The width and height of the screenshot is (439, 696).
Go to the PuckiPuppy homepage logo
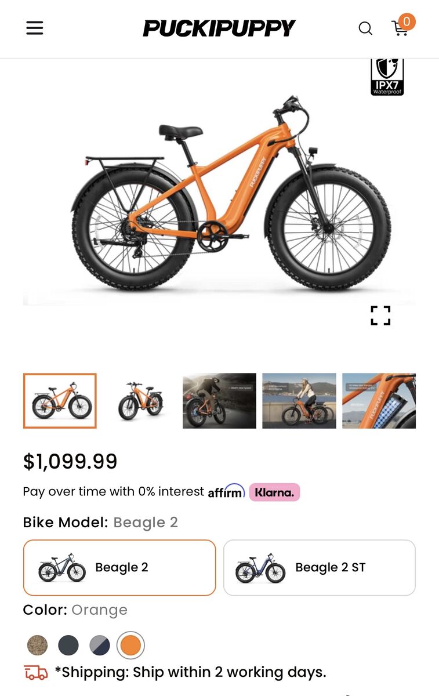click(219, 28)
